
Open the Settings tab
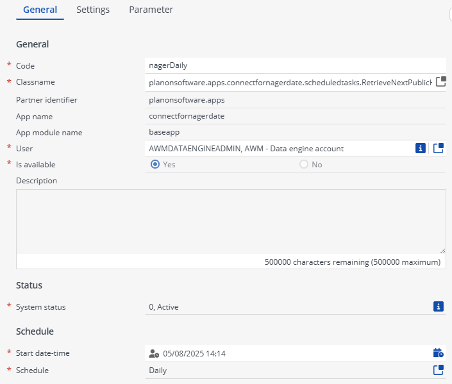point(93,10)
